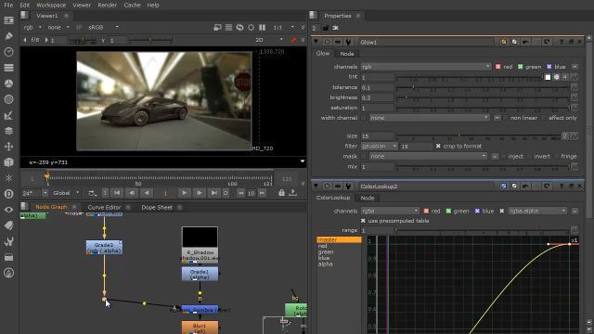Open the gaussian filter dropdown
594x334 pixels.
pos(379,146)
